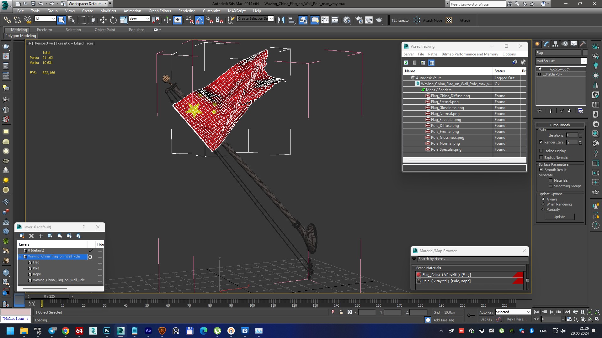Click the Auto Key button

(486, 312)
